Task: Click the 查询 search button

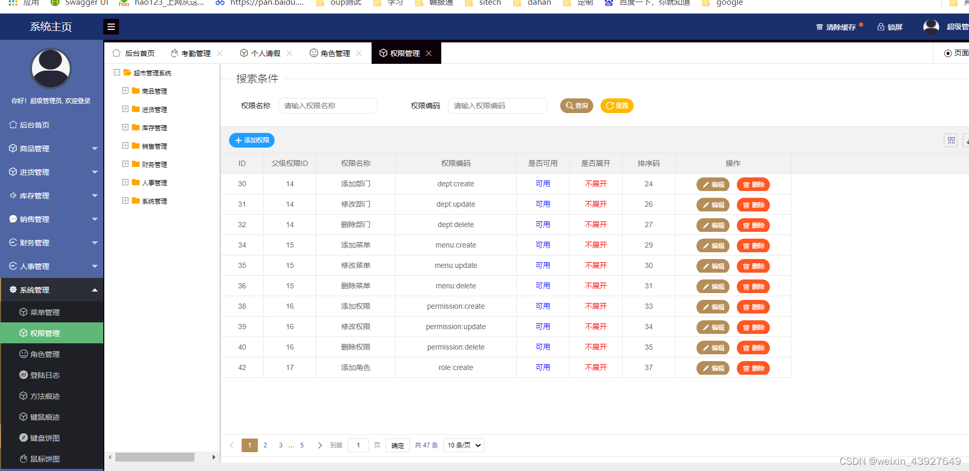Action: point(576,106)
